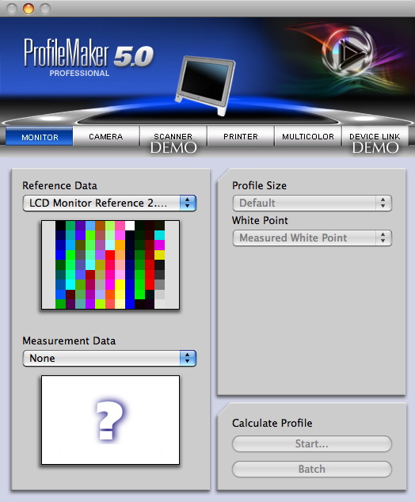This screenshot has width=415, height=502.
Task: Click the monitor icon in the banner
Action: tap(205, 85)
